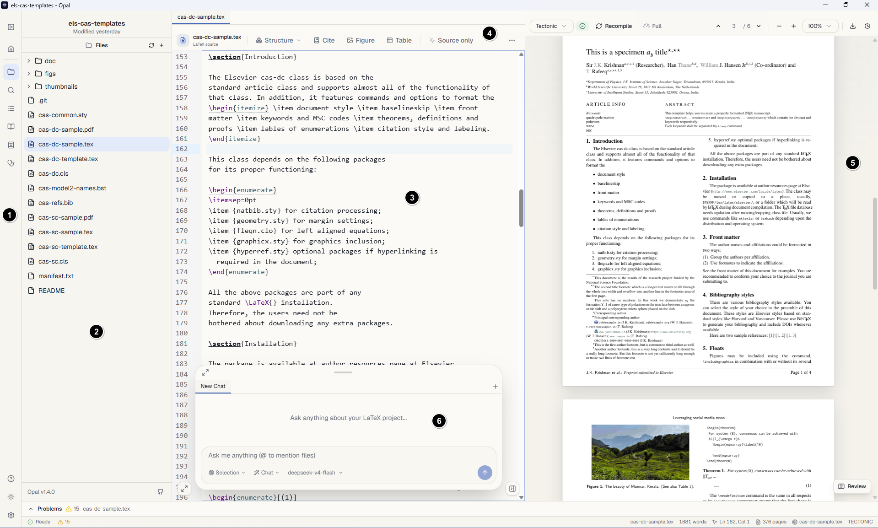Open the .git file
Image resolution: width=878 pixels, height=528 pixels.
click(x=96, y=100)
